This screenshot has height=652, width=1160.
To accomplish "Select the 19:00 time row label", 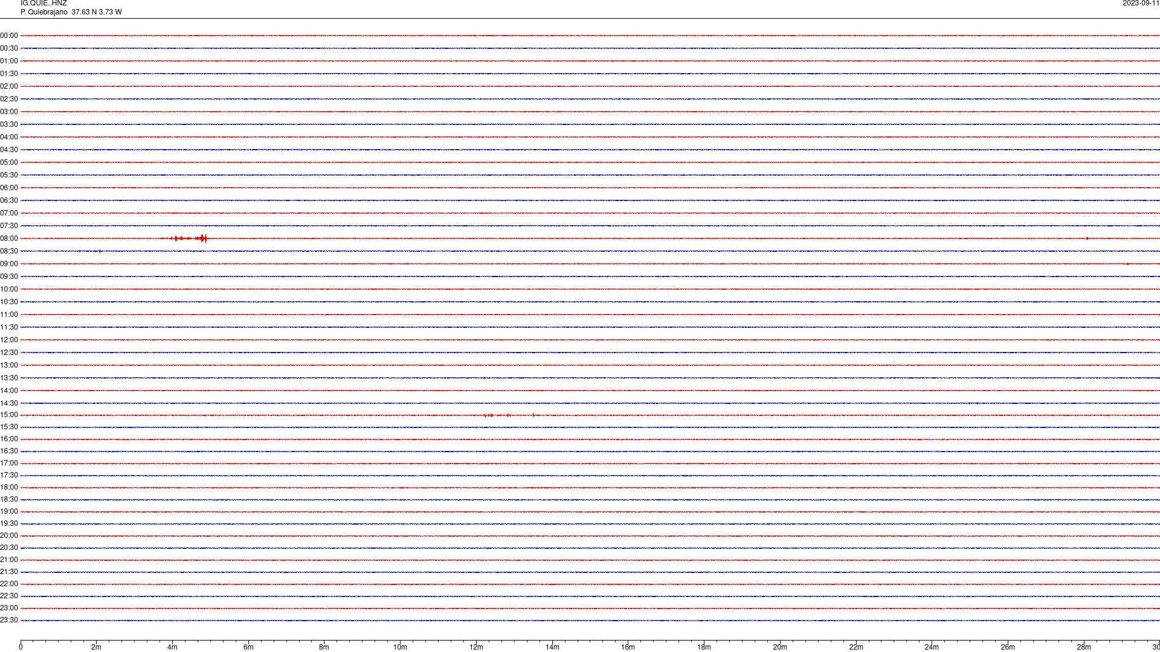I will coord(9,511).
